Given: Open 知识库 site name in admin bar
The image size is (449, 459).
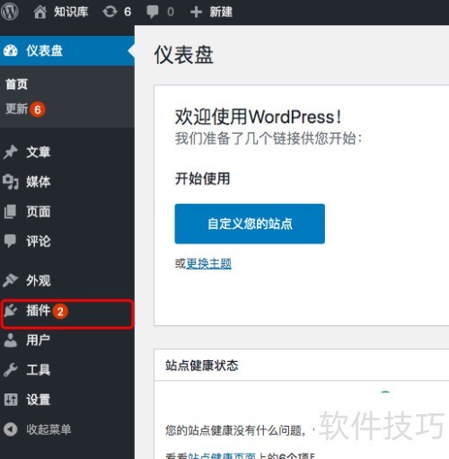Looking at the screenshot, I should [x=71, y=12].
